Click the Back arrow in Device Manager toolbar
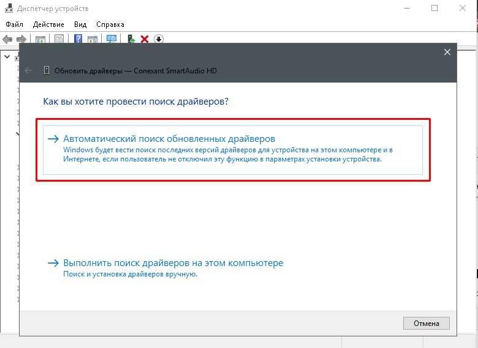 click(7, 39)
